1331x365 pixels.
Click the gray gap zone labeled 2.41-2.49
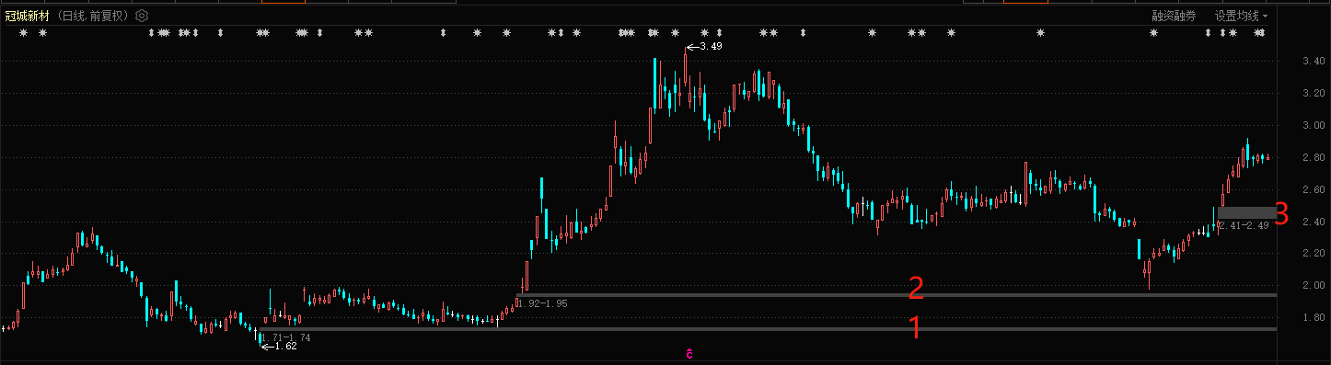pyautogui.click(x=1246, y=212)
